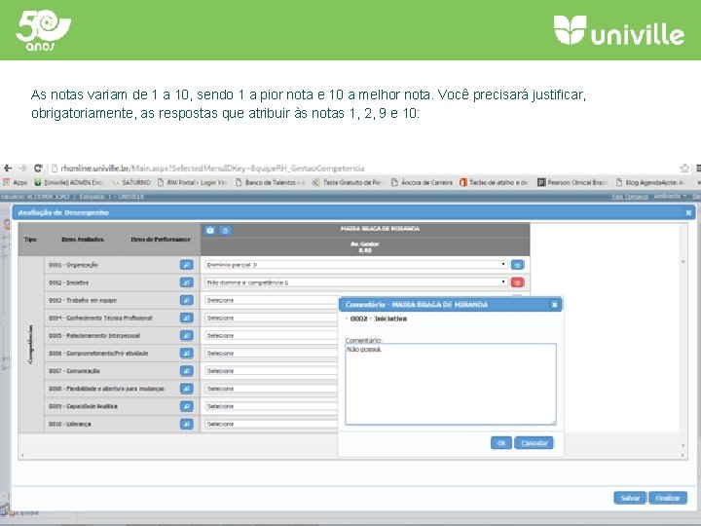The image size is (701, 526).
Task: Click blue comment icon beside Organização dropdown
Action: 518,265
